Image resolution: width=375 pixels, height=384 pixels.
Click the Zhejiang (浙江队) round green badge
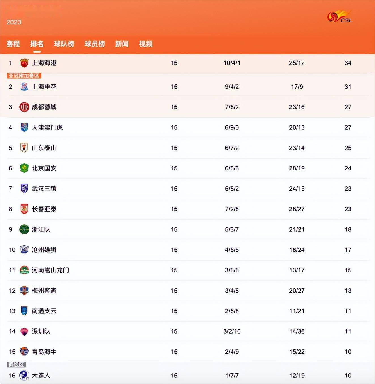click(24, 229)
